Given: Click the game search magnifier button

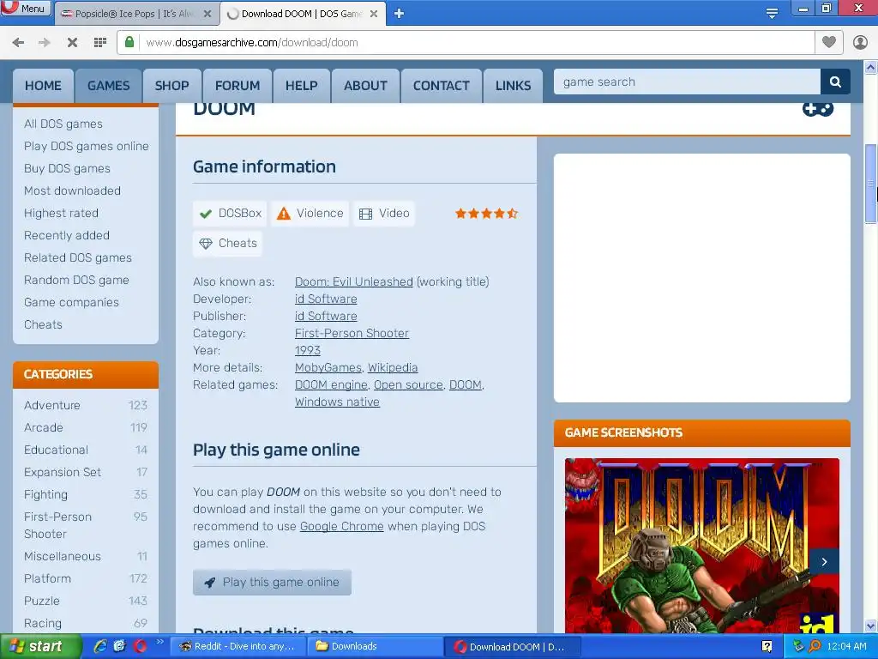Looking at the screenshot, I should point(835,82).
